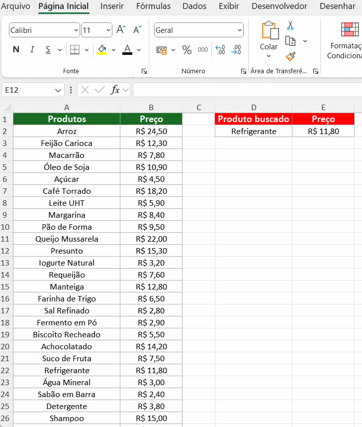Click the Café Torrado cell
This screenshot has width=362, height=427.
67,191
